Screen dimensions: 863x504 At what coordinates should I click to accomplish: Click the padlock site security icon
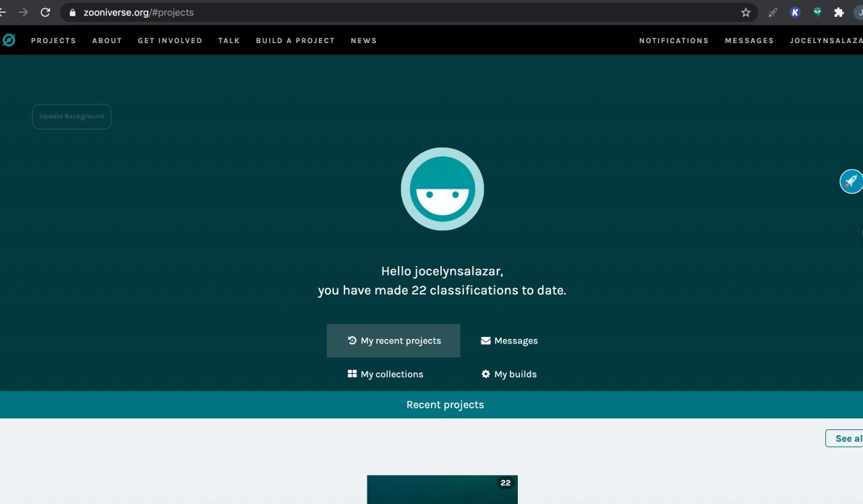(73, 12)
